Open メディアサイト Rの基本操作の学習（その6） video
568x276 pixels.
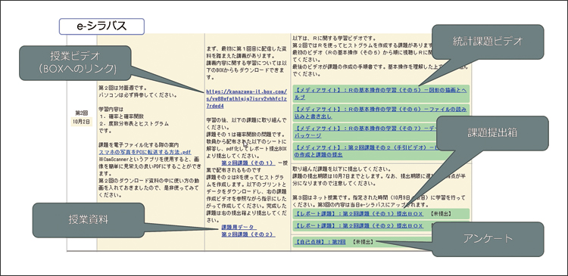pyautogui.click(x=380, y=113)
